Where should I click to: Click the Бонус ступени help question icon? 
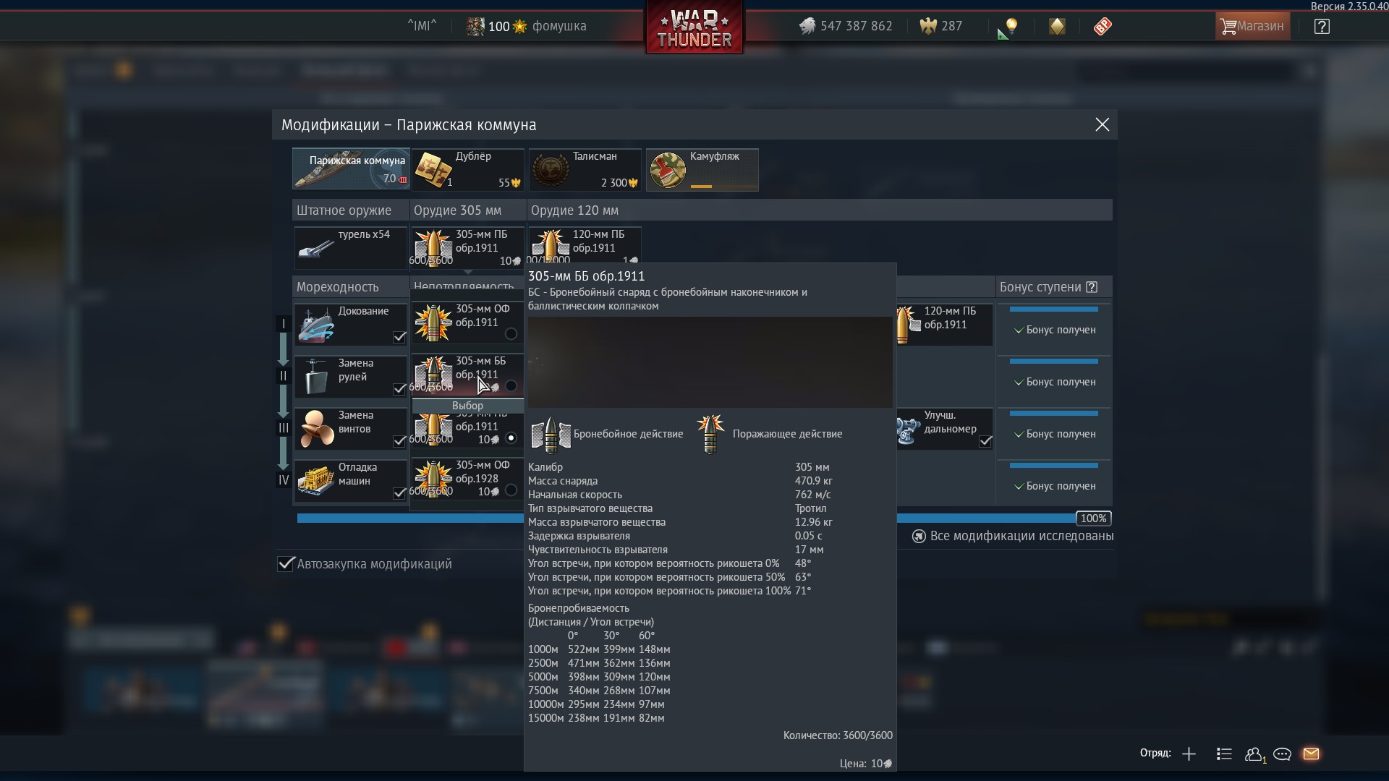1092,287
